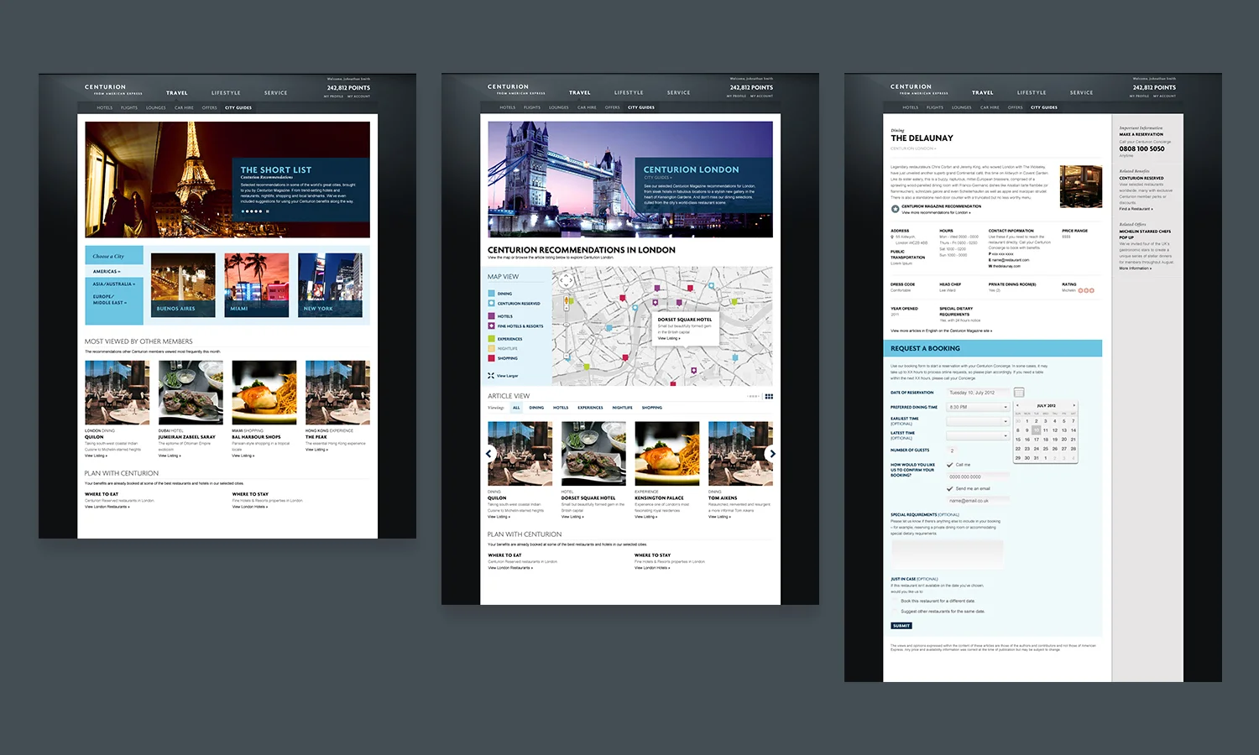1259x755 pixels.
Task: Toggle Experiences green legend square
Action: pyautogui.click(x=491, y=339)
